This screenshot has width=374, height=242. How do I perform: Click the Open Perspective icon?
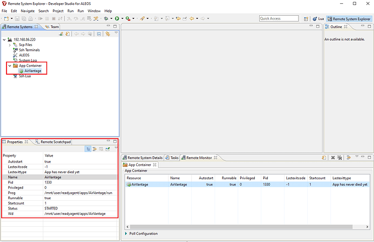306,19
